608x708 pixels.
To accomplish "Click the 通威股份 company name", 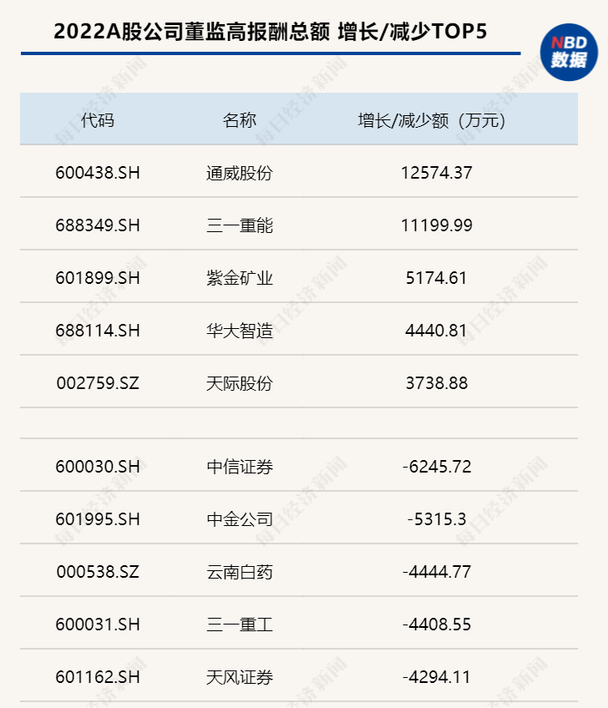I will point(240,173).
